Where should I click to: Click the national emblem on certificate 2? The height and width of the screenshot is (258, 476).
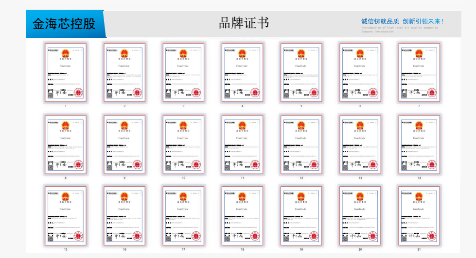(x=124, y=52)
